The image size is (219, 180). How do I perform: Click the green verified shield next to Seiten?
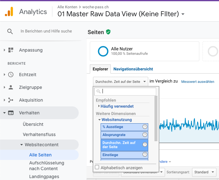point(108,32)
